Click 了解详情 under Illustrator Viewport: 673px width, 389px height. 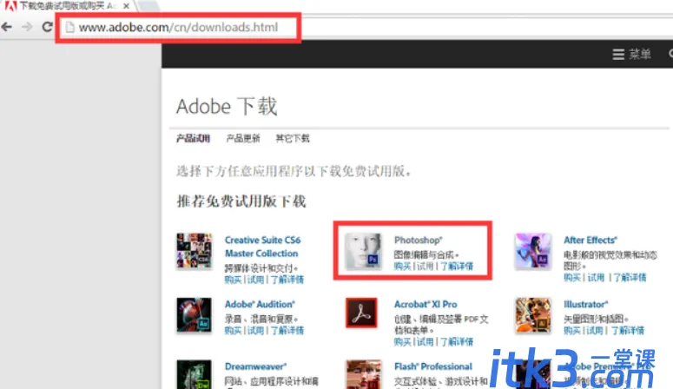628,330
